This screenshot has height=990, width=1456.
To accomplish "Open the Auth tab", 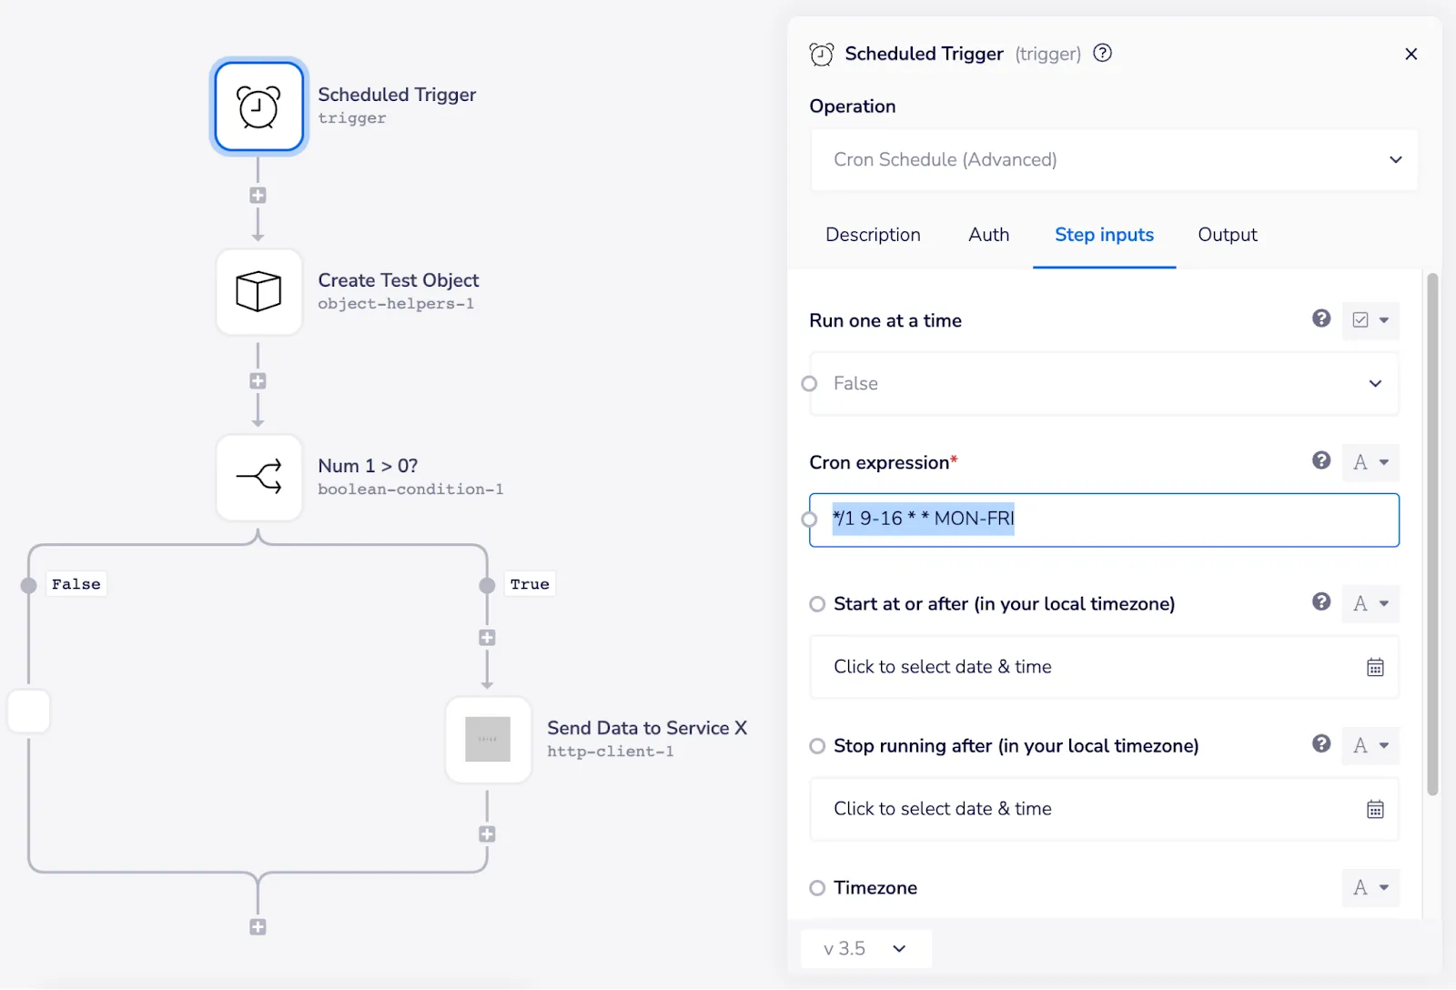I will (988, 235).
